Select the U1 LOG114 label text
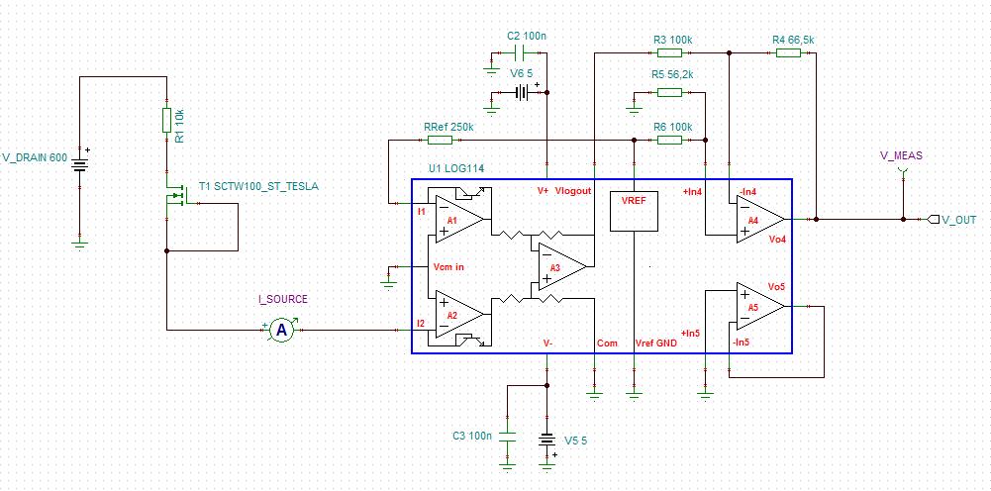This screenshot has width=991, height=491. [x=456, y=170]
